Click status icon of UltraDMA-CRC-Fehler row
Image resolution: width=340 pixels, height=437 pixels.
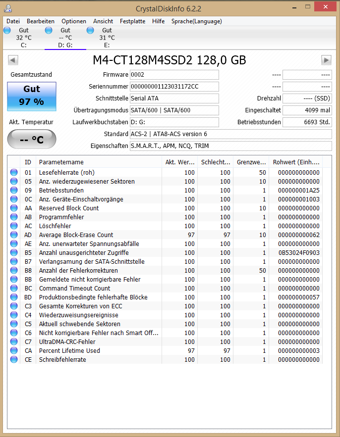click(x=14, y=342)
